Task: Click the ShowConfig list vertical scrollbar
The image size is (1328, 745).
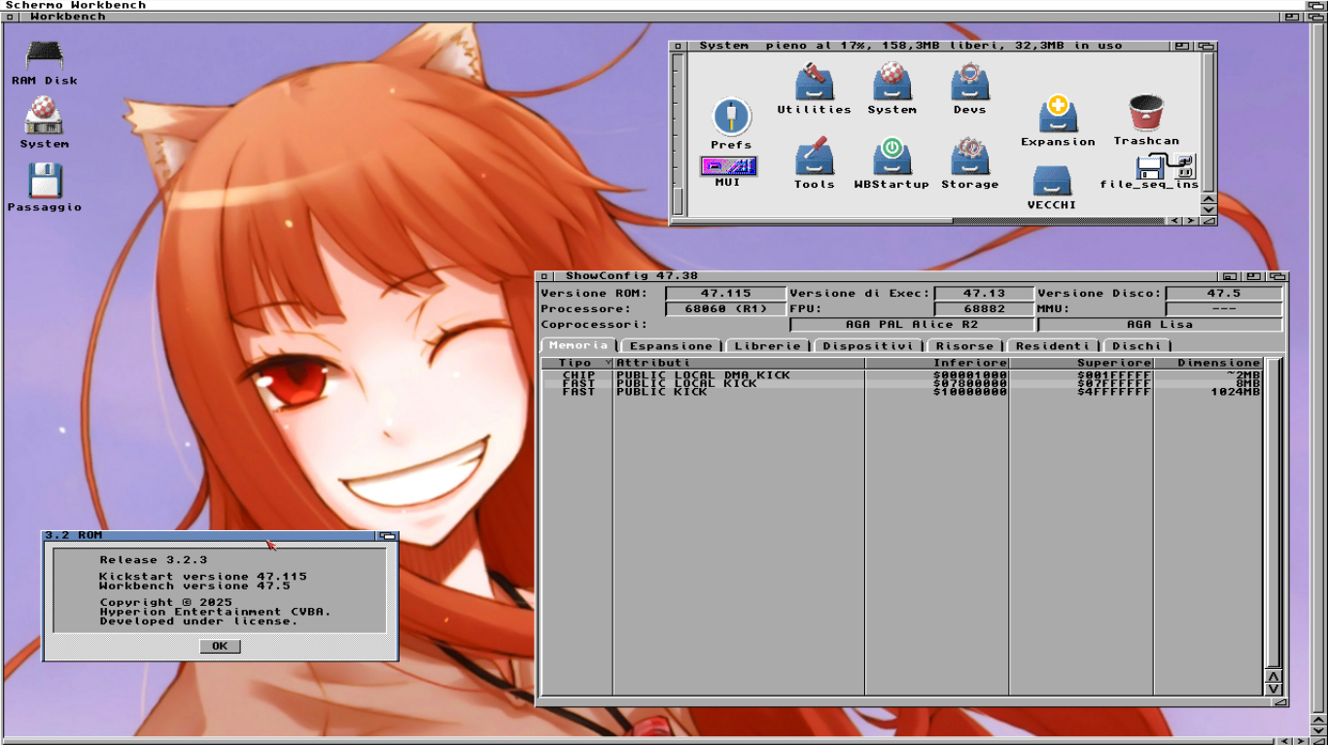Action: (1274, 512)
